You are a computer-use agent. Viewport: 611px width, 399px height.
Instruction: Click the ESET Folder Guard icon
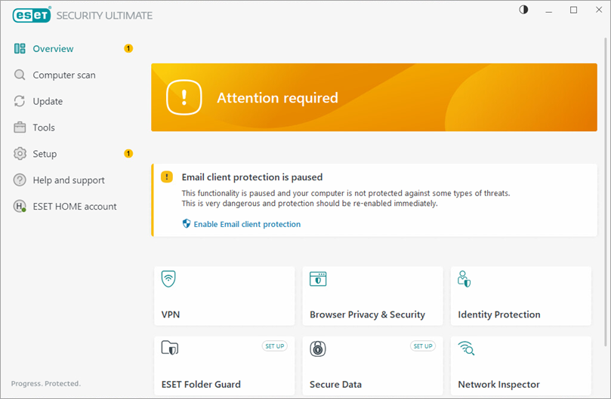click(169, 348)
